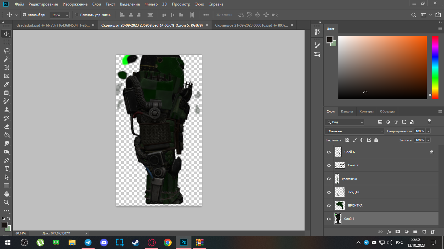This screenshot has height=249, width=444.
Task: Open the Вид layer filter dropdown
Action: 345,122
